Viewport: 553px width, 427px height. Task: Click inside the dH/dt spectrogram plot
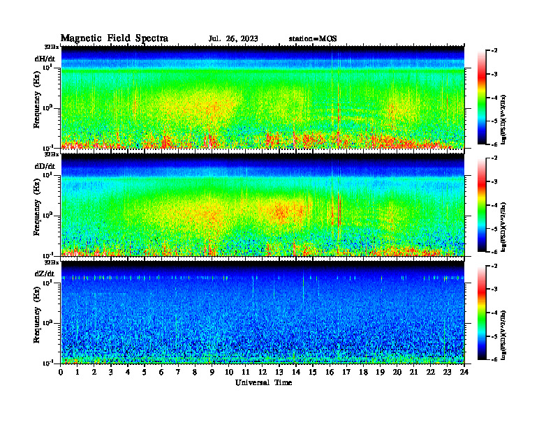(x=263, y=97)
